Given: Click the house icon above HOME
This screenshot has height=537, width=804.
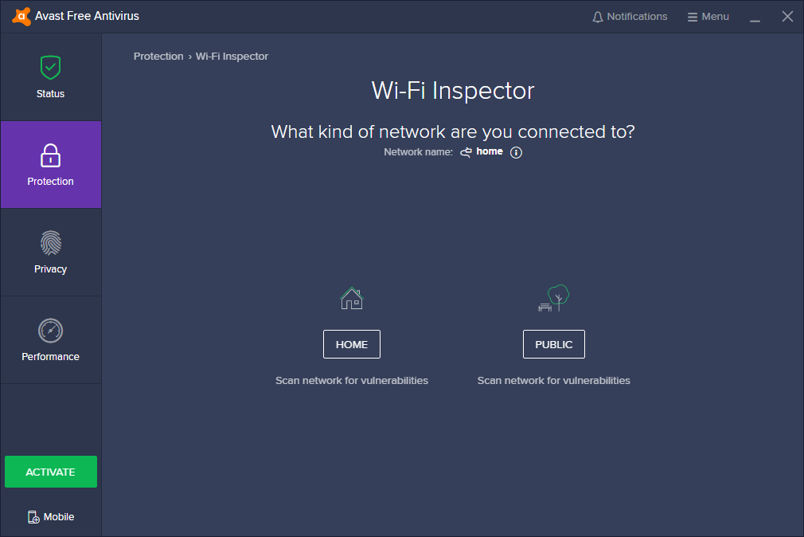Looking at the screenshot, I should tap(351, 299).
